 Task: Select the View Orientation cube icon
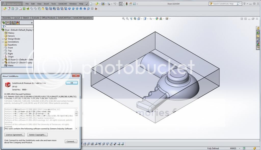pyautogui.click(x=139, y=19)
